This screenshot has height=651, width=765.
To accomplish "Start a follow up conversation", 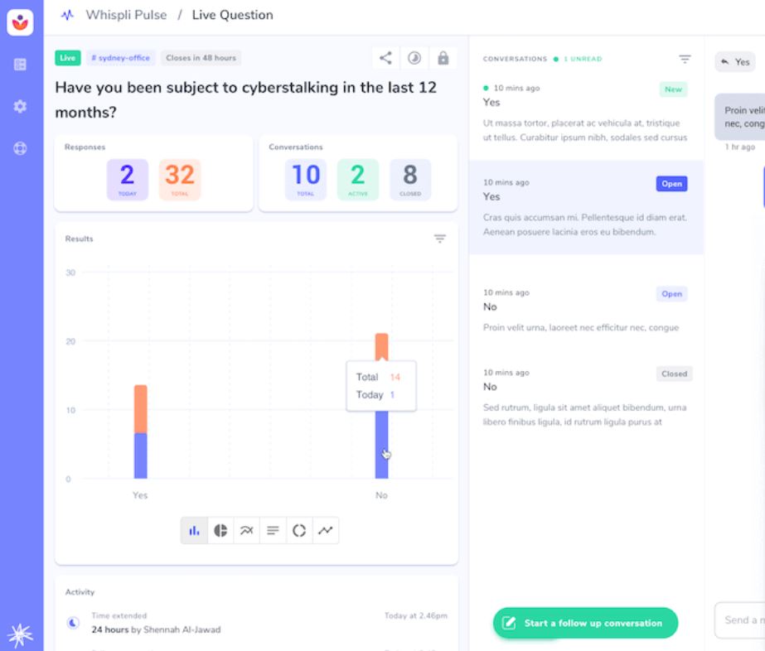I will click(585, 623).
